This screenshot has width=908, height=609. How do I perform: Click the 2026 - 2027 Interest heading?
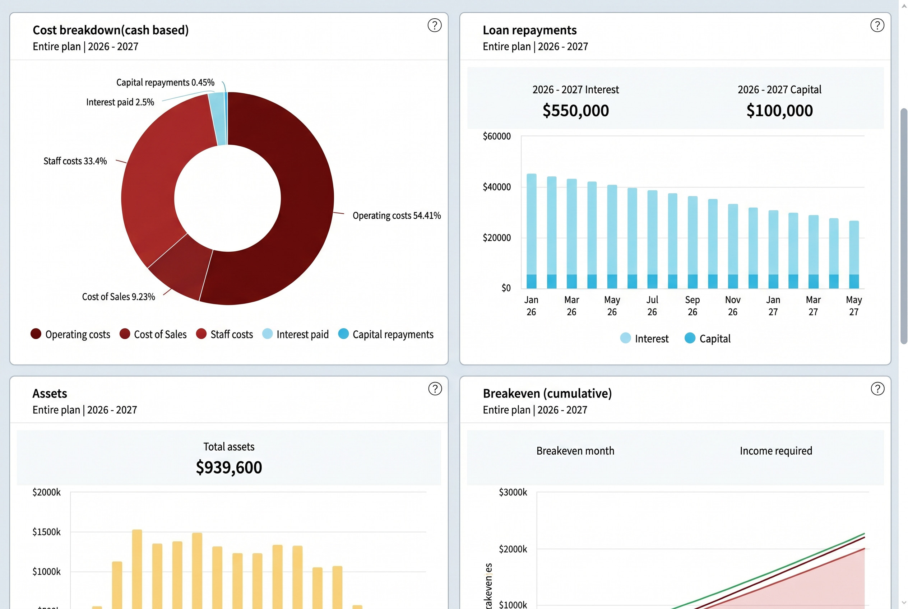tap(575, 90)
